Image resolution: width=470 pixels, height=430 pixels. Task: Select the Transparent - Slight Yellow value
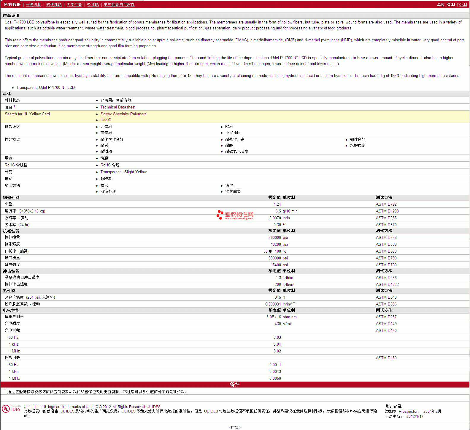123,172
